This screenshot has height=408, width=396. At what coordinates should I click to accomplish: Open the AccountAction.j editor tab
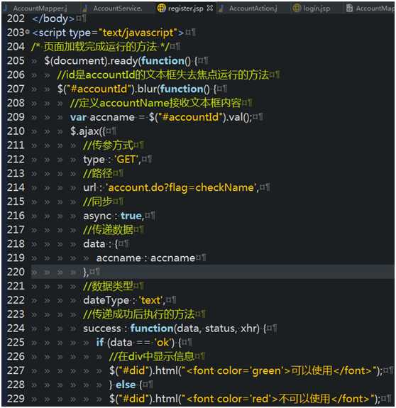253,9
